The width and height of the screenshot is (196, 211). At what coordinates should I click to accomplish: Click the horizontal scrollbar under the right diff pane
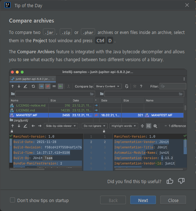pyautogui.click(x=149, y=169)
